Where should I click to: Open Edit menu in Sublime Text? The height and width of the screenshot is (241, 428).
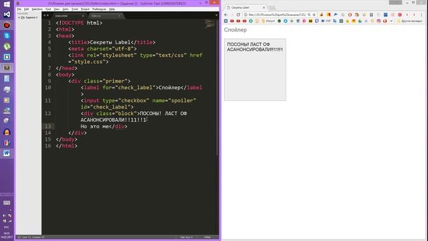27,9
